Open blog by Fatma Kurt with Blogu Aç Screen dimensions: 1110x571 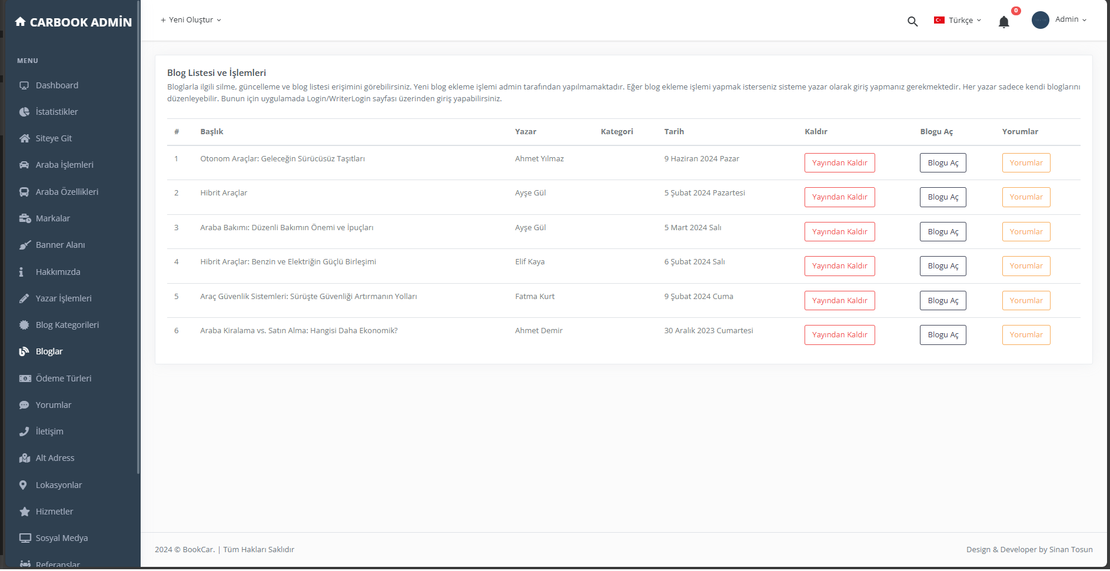coord(942,301)
